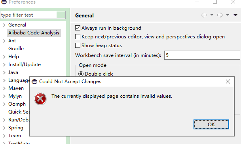Select Gradle in the preferences tree

coord(16,49)
